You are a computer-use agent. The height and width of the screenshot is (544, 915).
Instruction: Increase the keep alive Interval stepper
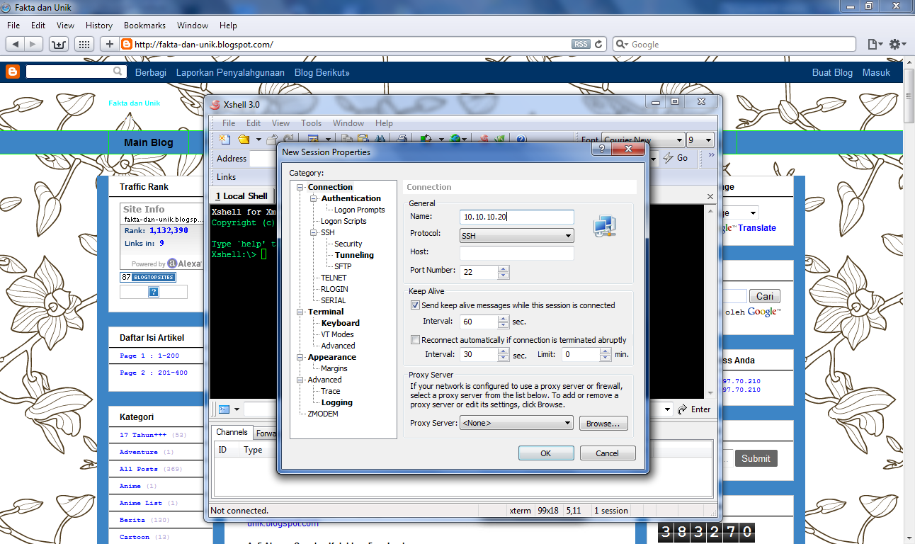point(504,318)
